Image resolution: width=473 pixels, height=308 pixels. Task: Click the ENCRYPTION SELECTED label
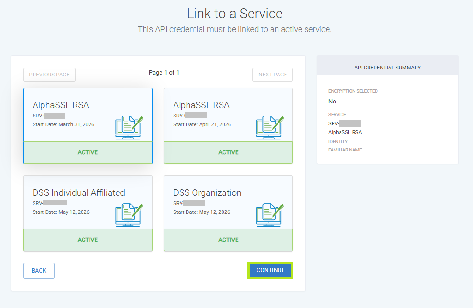[x=353, y=91]
